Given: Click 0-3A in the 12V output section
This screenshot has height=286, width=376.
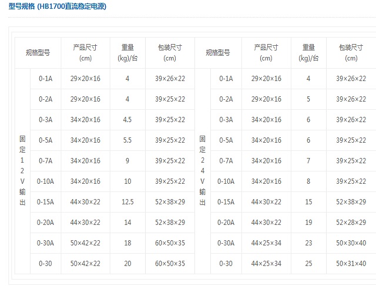Looking at the screenshot, I should coord(46,120).
